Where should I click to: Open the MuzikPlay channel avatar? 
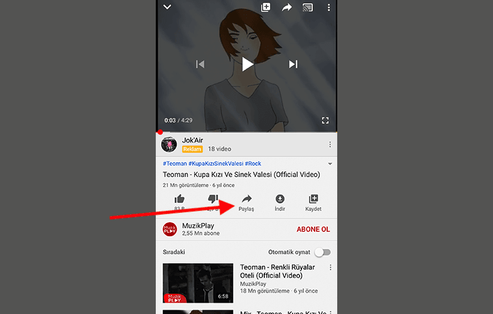pos(170,229)
